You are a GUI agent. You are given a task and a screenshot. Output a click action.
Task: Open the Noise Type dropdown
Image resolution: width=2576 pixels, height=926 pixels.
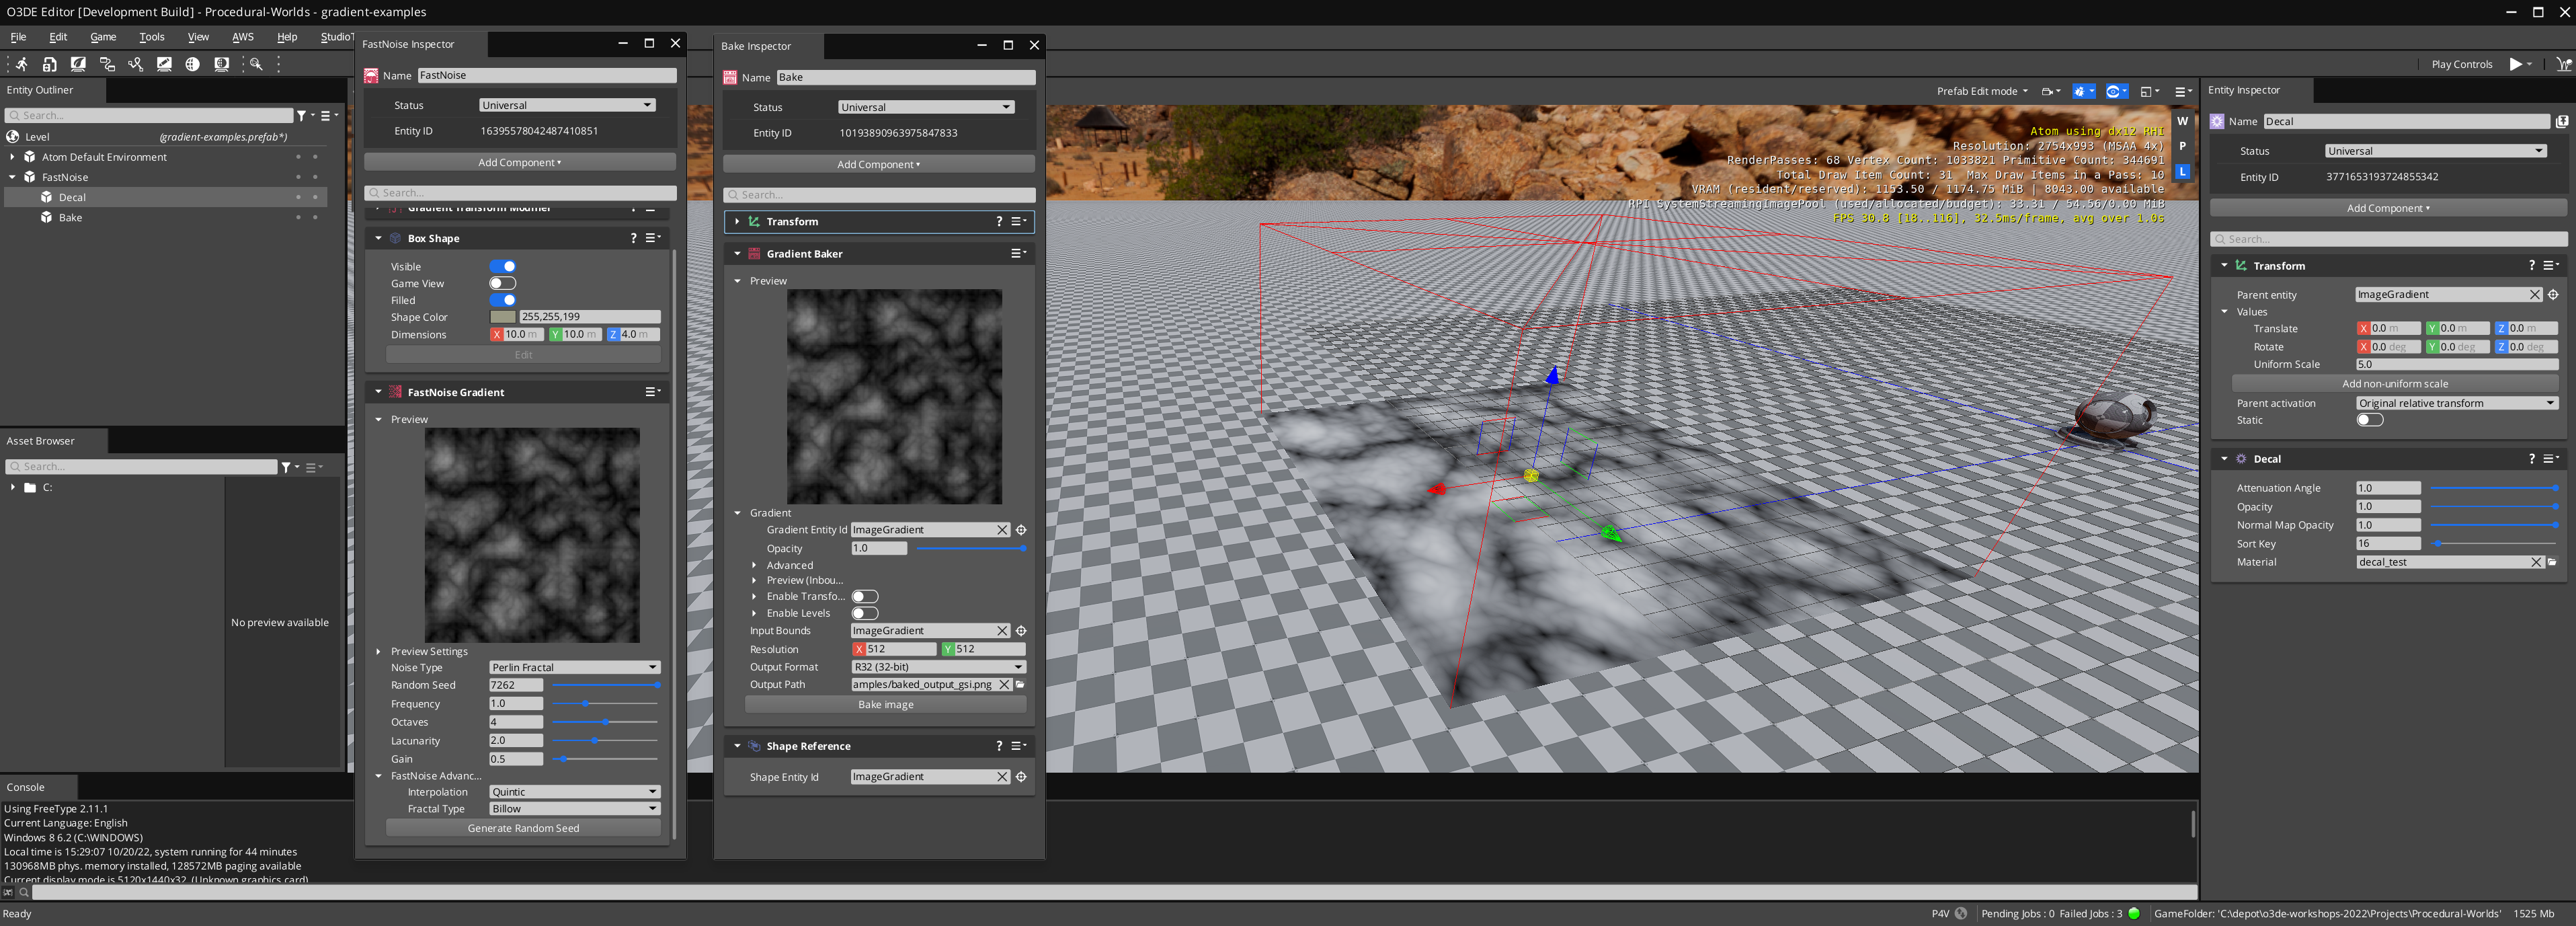(574, 667)
